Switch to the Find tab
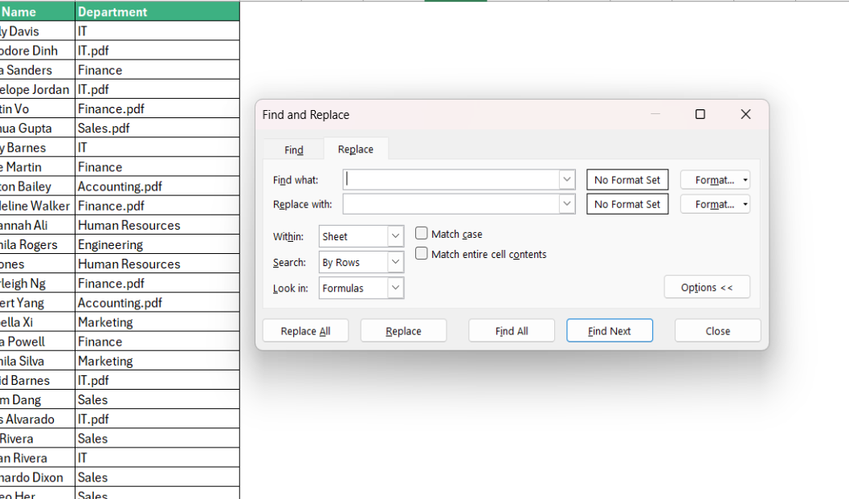This screenshot has height=499, width=849. click(x=293, y=149)
